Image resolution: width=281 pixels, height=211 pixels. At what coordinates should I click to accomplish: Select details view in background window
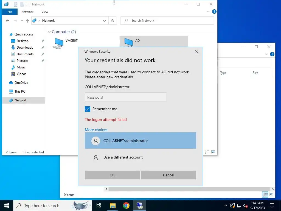[265, 195]
